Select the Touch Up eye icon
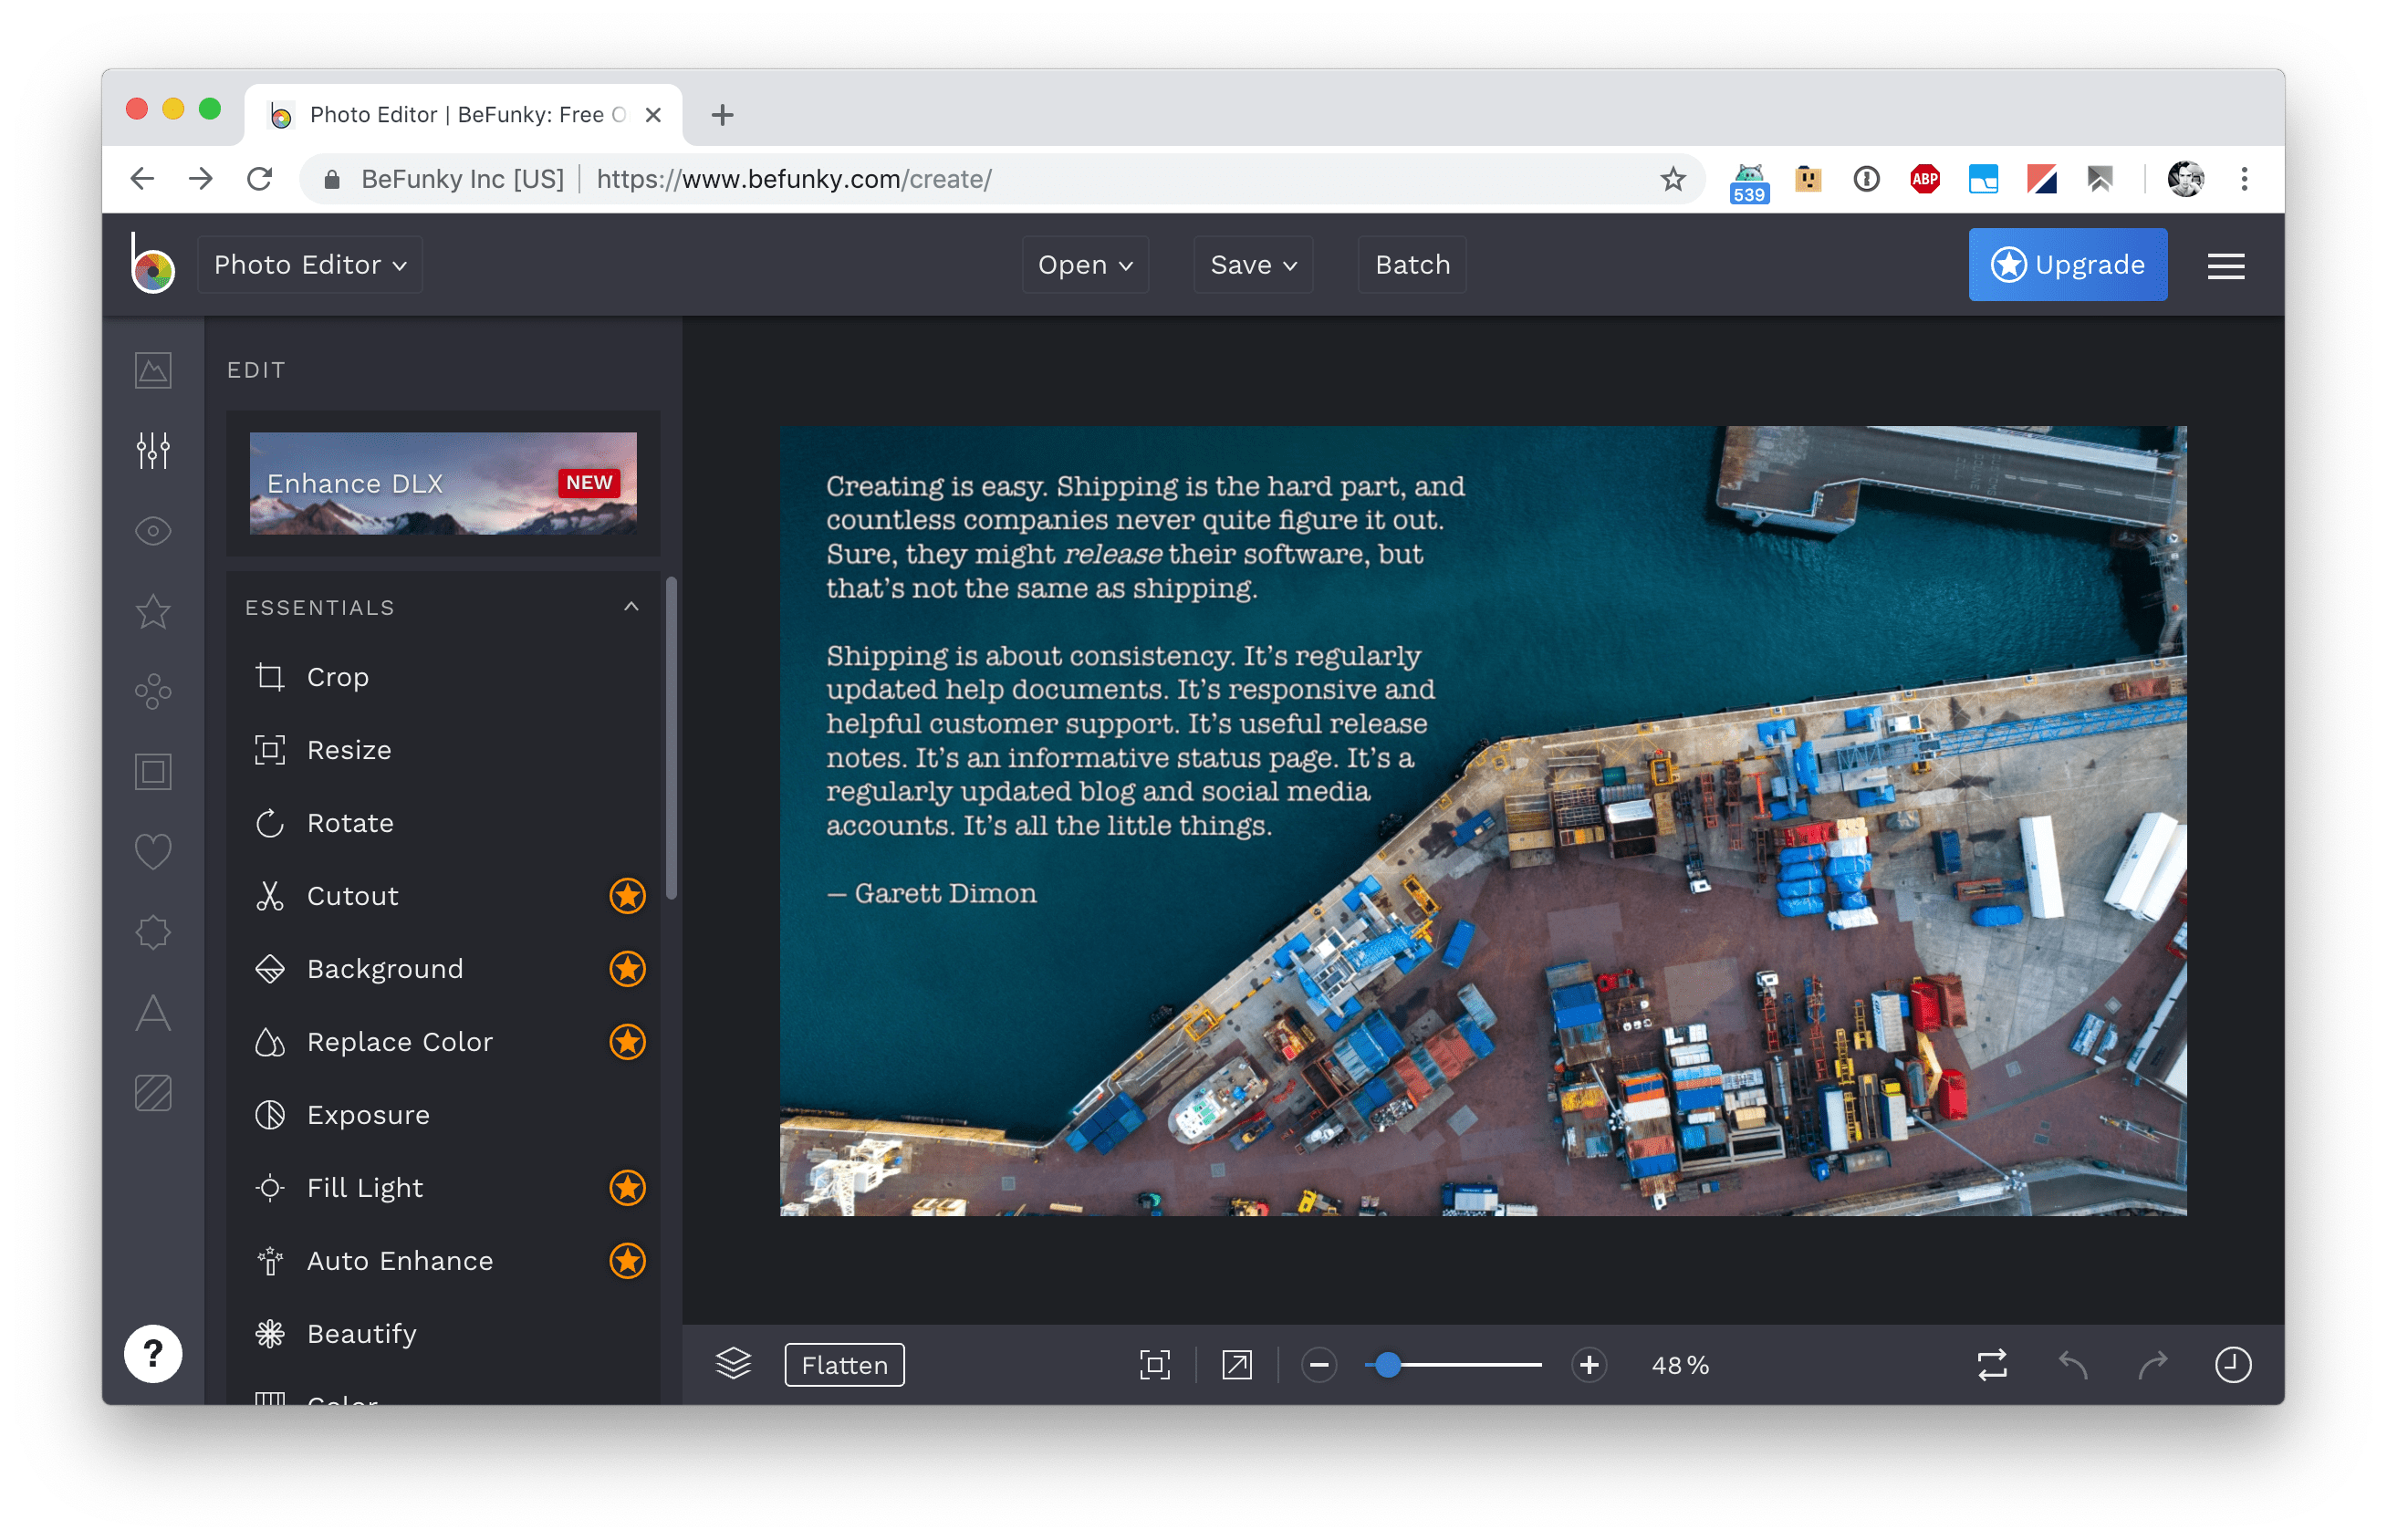This screenshot has width=2387, height=1540. [153, 531]
